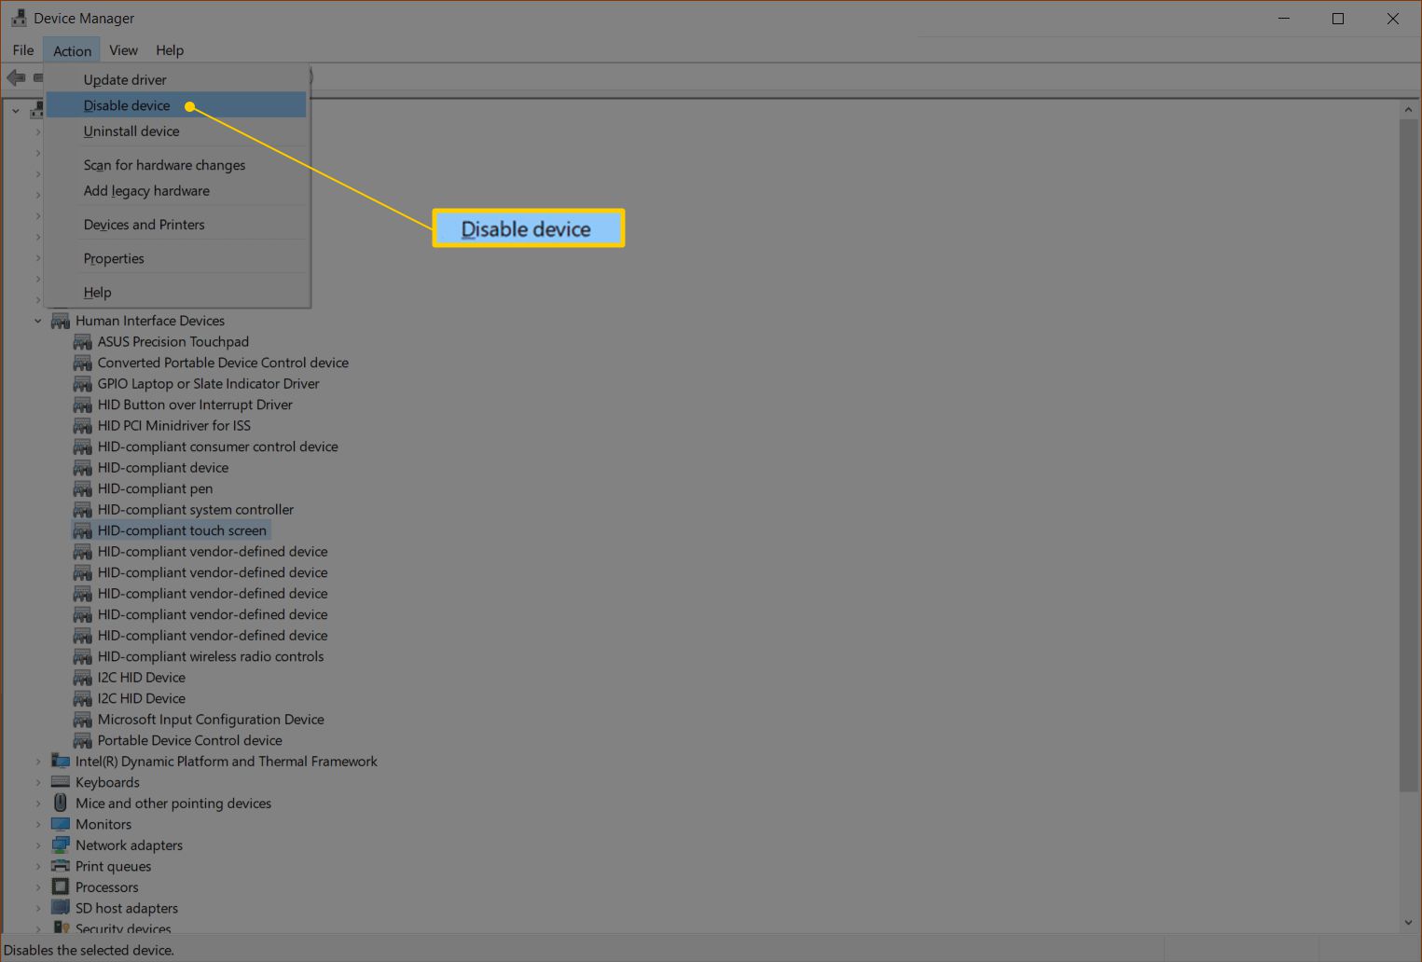The image size is (1422, 962).
Task: Select HID-compliant wireless radio controls entry
Action: [211, 656]
